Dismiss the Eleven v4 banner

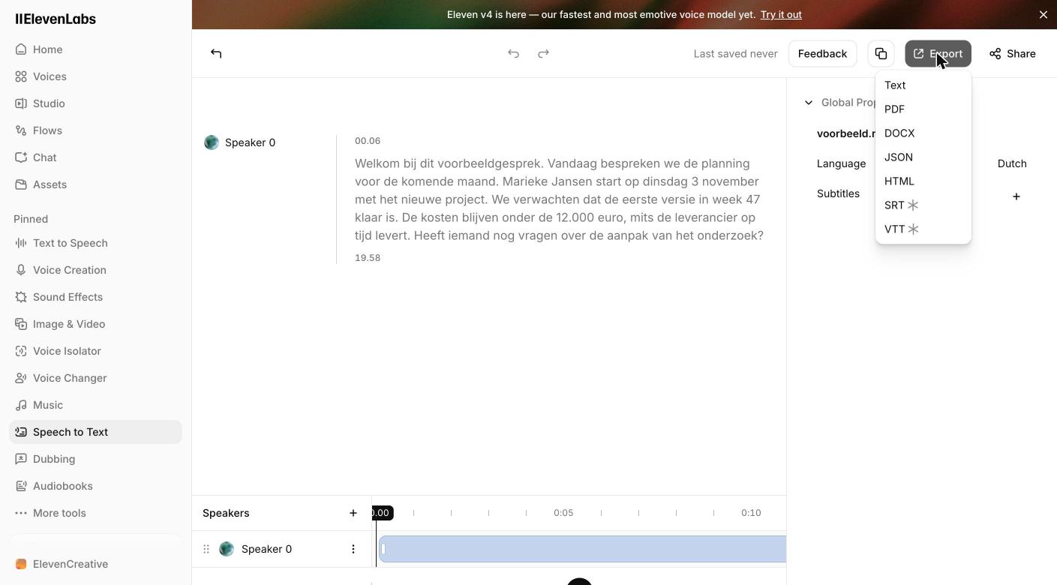[x=1043, y=14]
